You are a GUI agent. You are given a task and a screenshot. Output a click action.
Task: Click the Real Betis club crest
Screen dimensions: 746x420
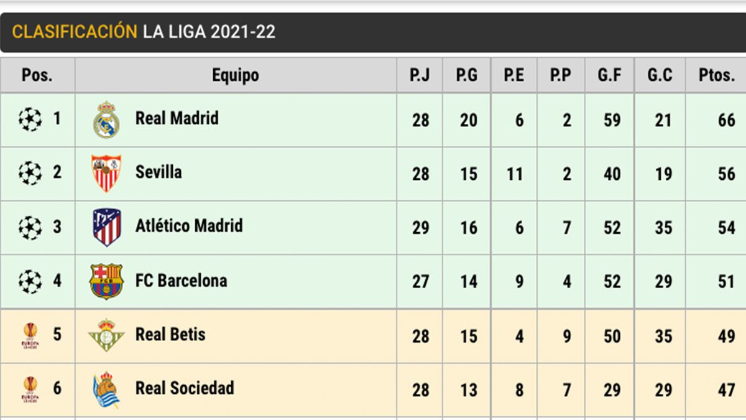point(106,335)
